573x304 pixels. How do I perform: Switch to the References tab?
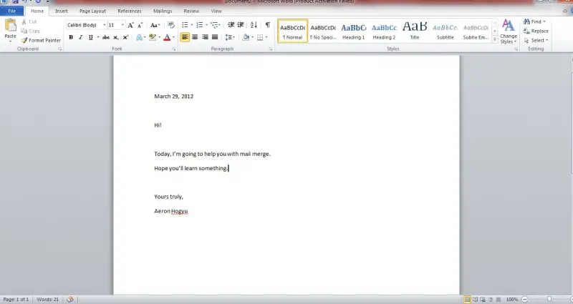[x=130, y=11]
